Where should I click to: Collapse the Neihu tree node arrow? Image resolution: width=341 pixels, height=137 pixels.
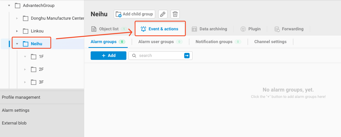[x=17, y=44]
